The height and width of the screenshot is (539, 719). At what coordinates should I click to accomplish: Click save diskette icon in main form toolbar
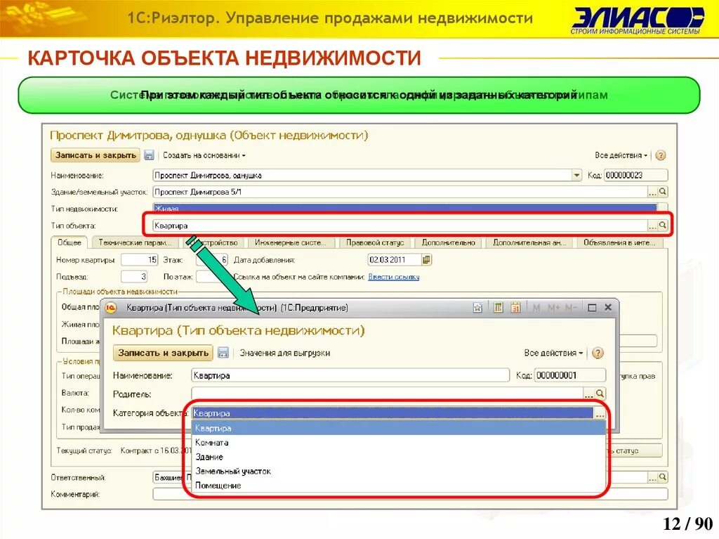coord(149,155)
